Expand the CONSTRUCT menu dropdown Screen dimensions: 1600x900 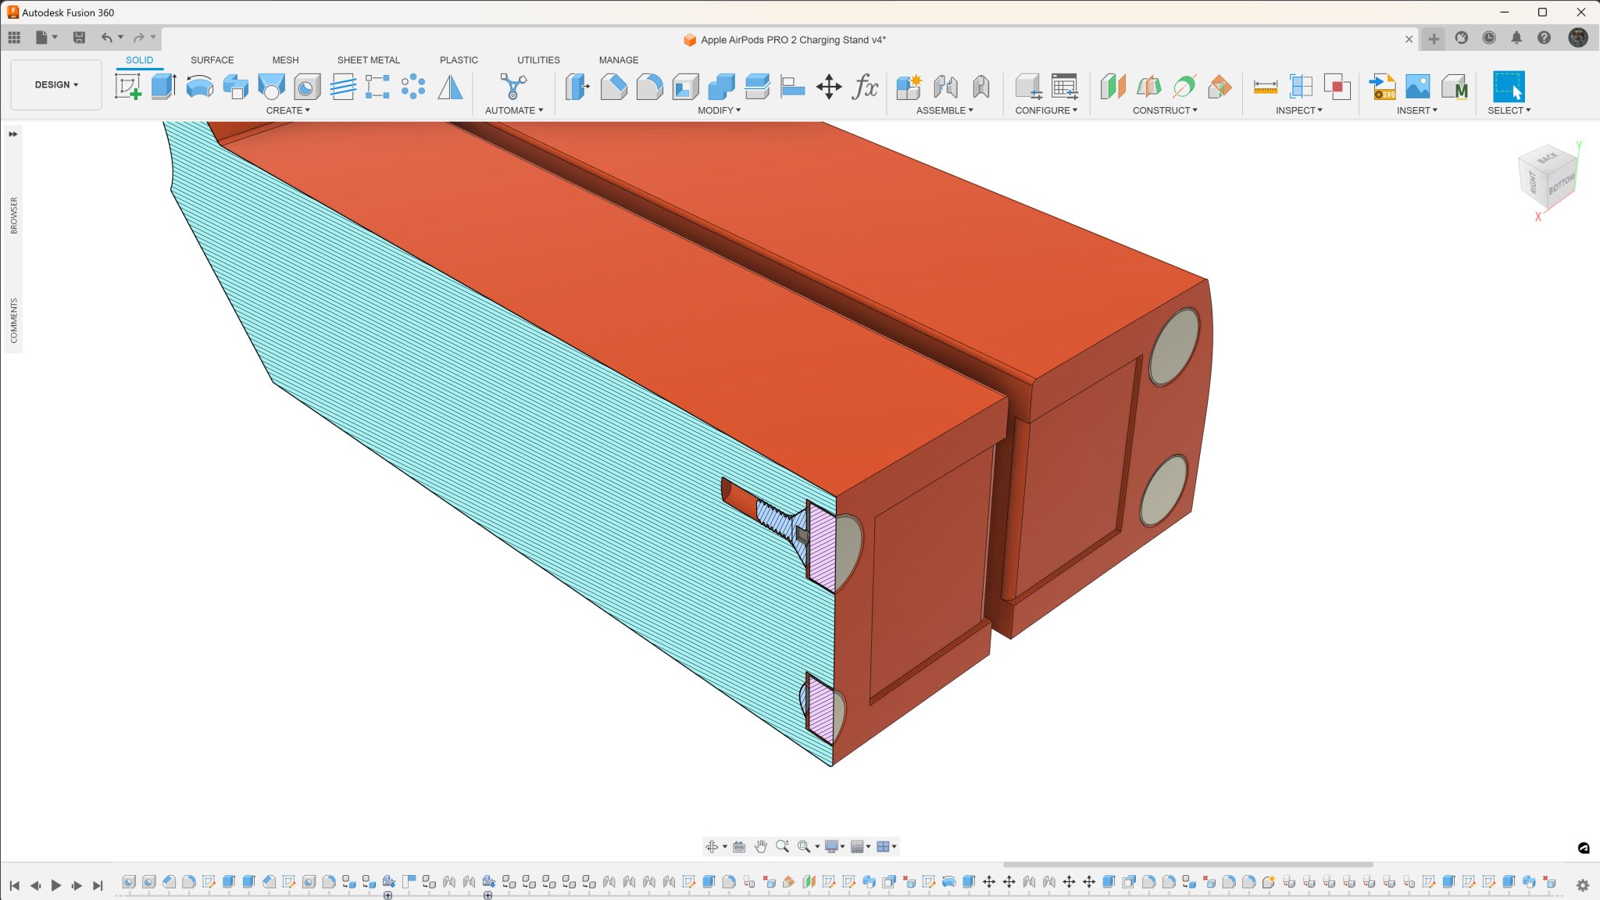(1164, 110)
